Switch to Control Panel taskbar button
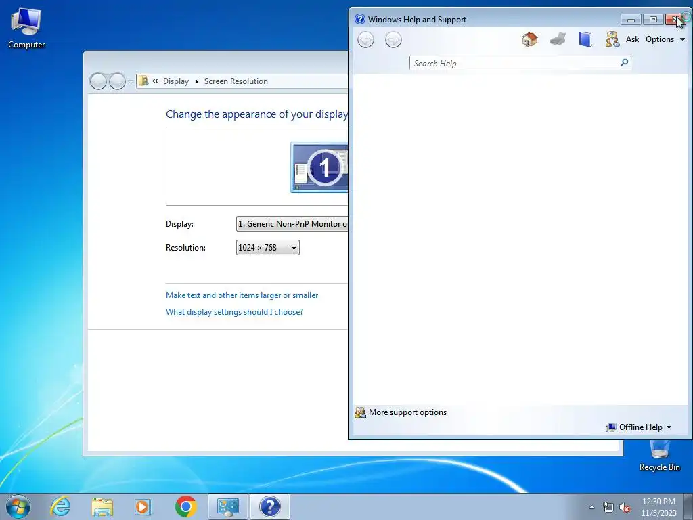Screen dimensions: 693x520 (x=228, y=506)
